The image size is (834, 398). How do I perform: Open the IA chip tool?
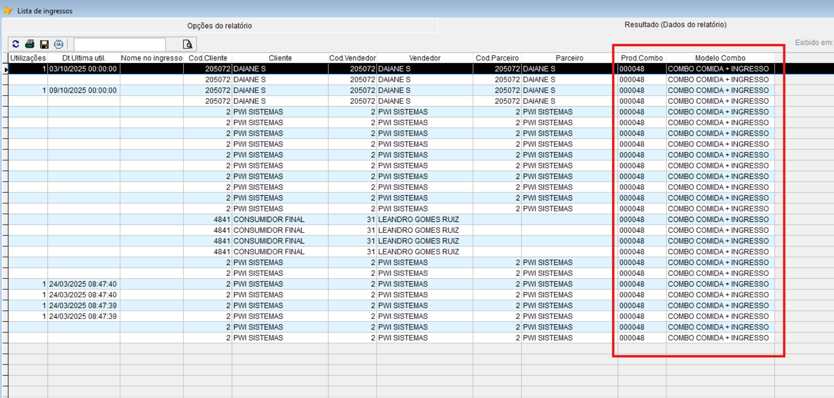tap(58, 44)
